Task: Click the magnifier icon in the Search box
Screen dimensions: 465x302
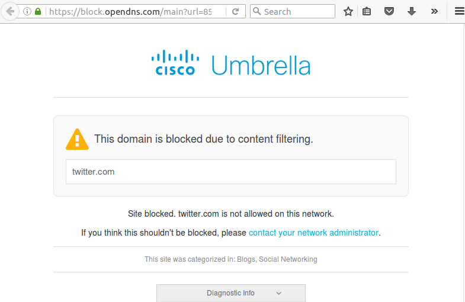Action: pos(257,11)
